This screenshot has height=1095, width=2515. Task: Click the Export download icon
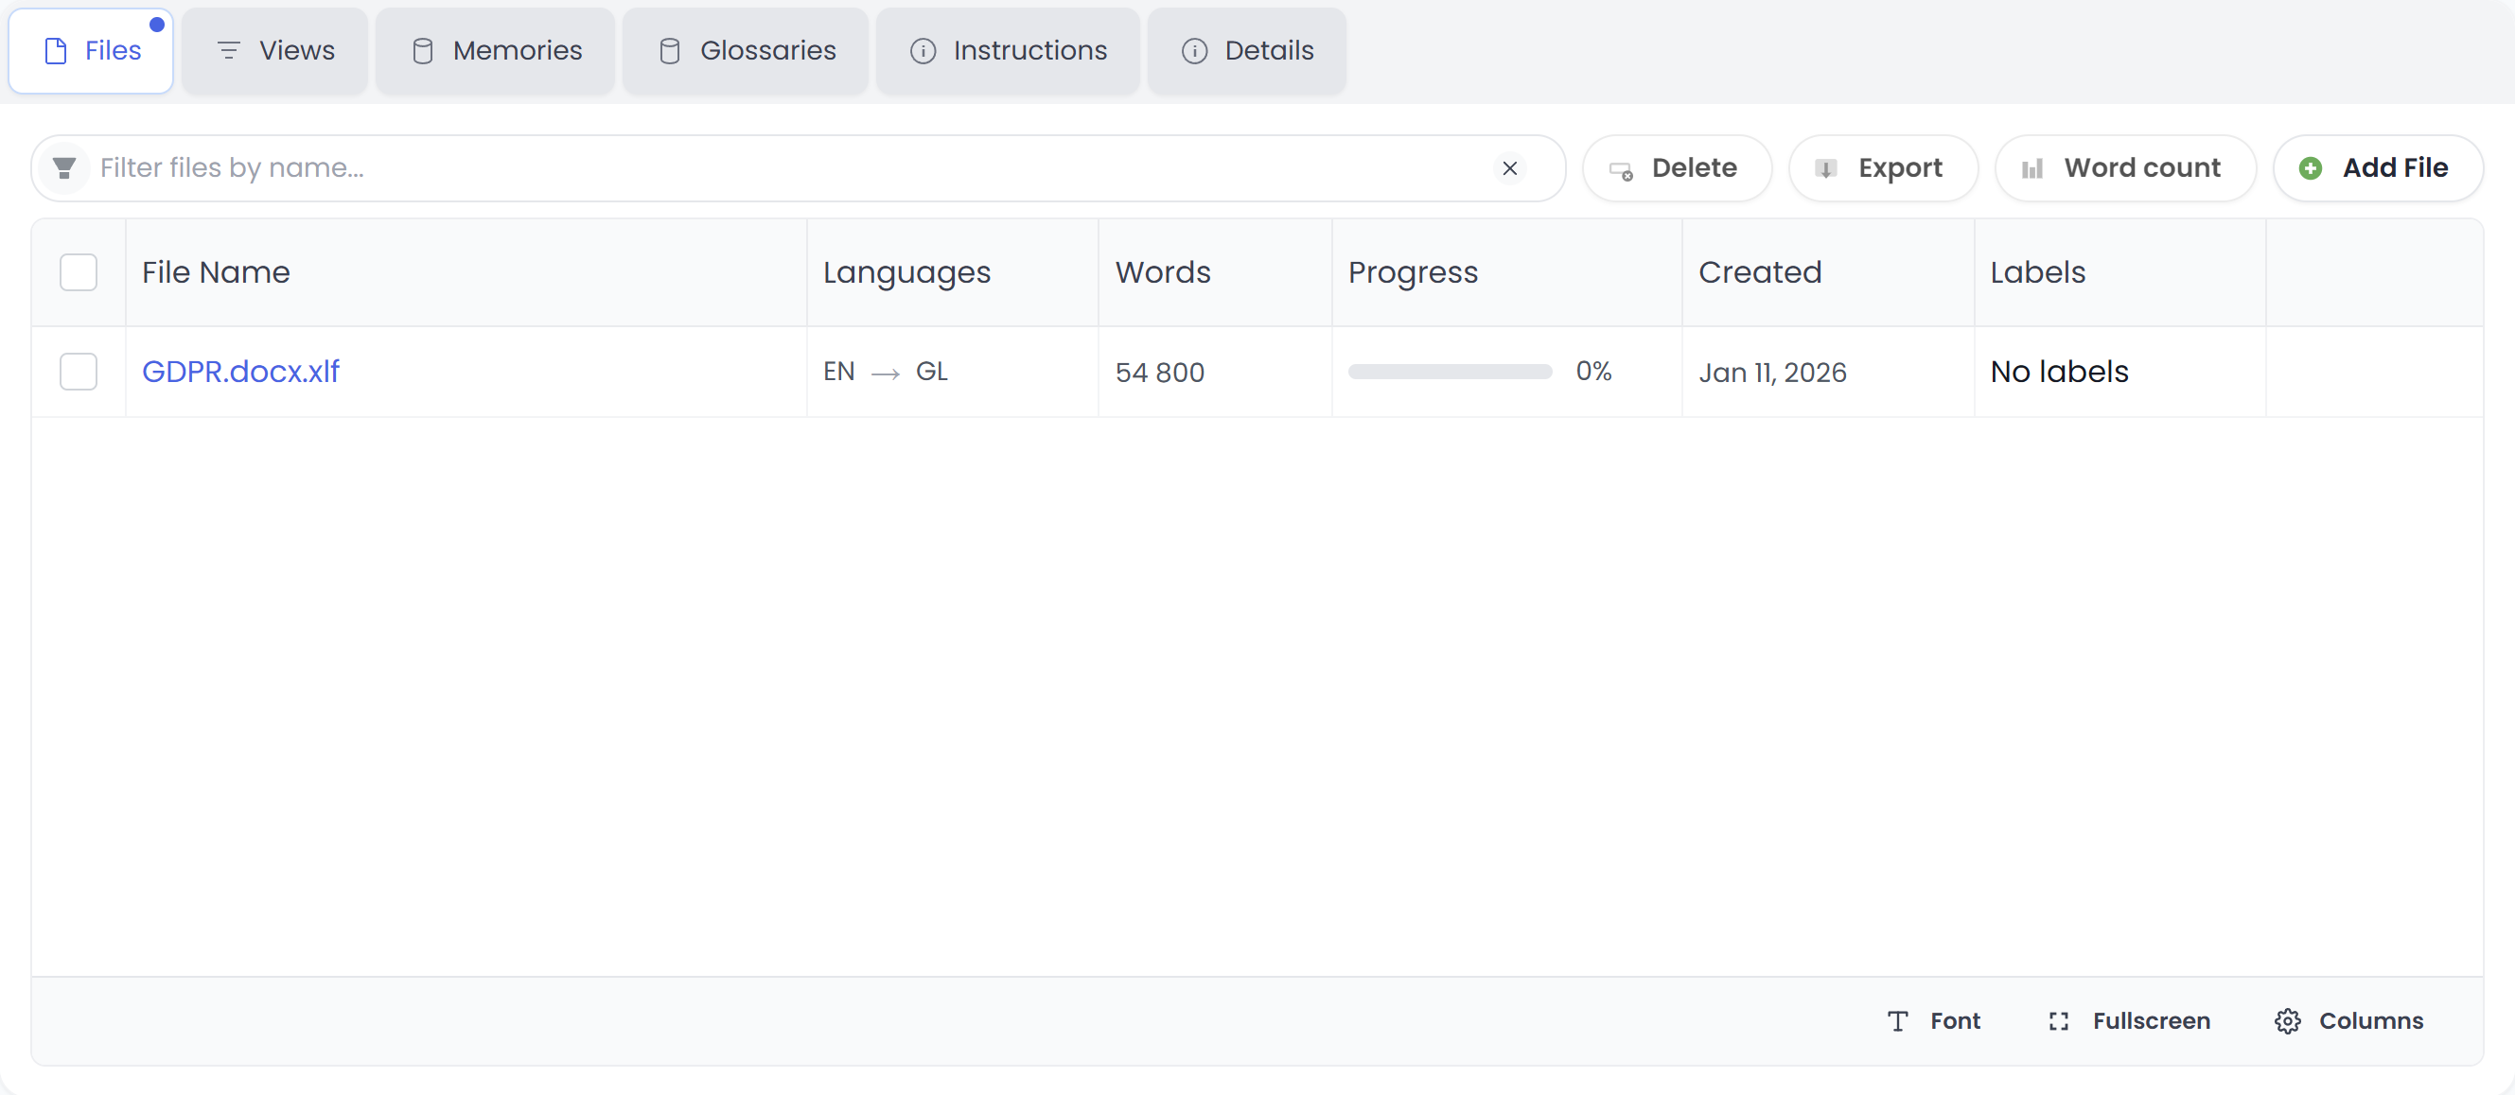point(1827,168)
